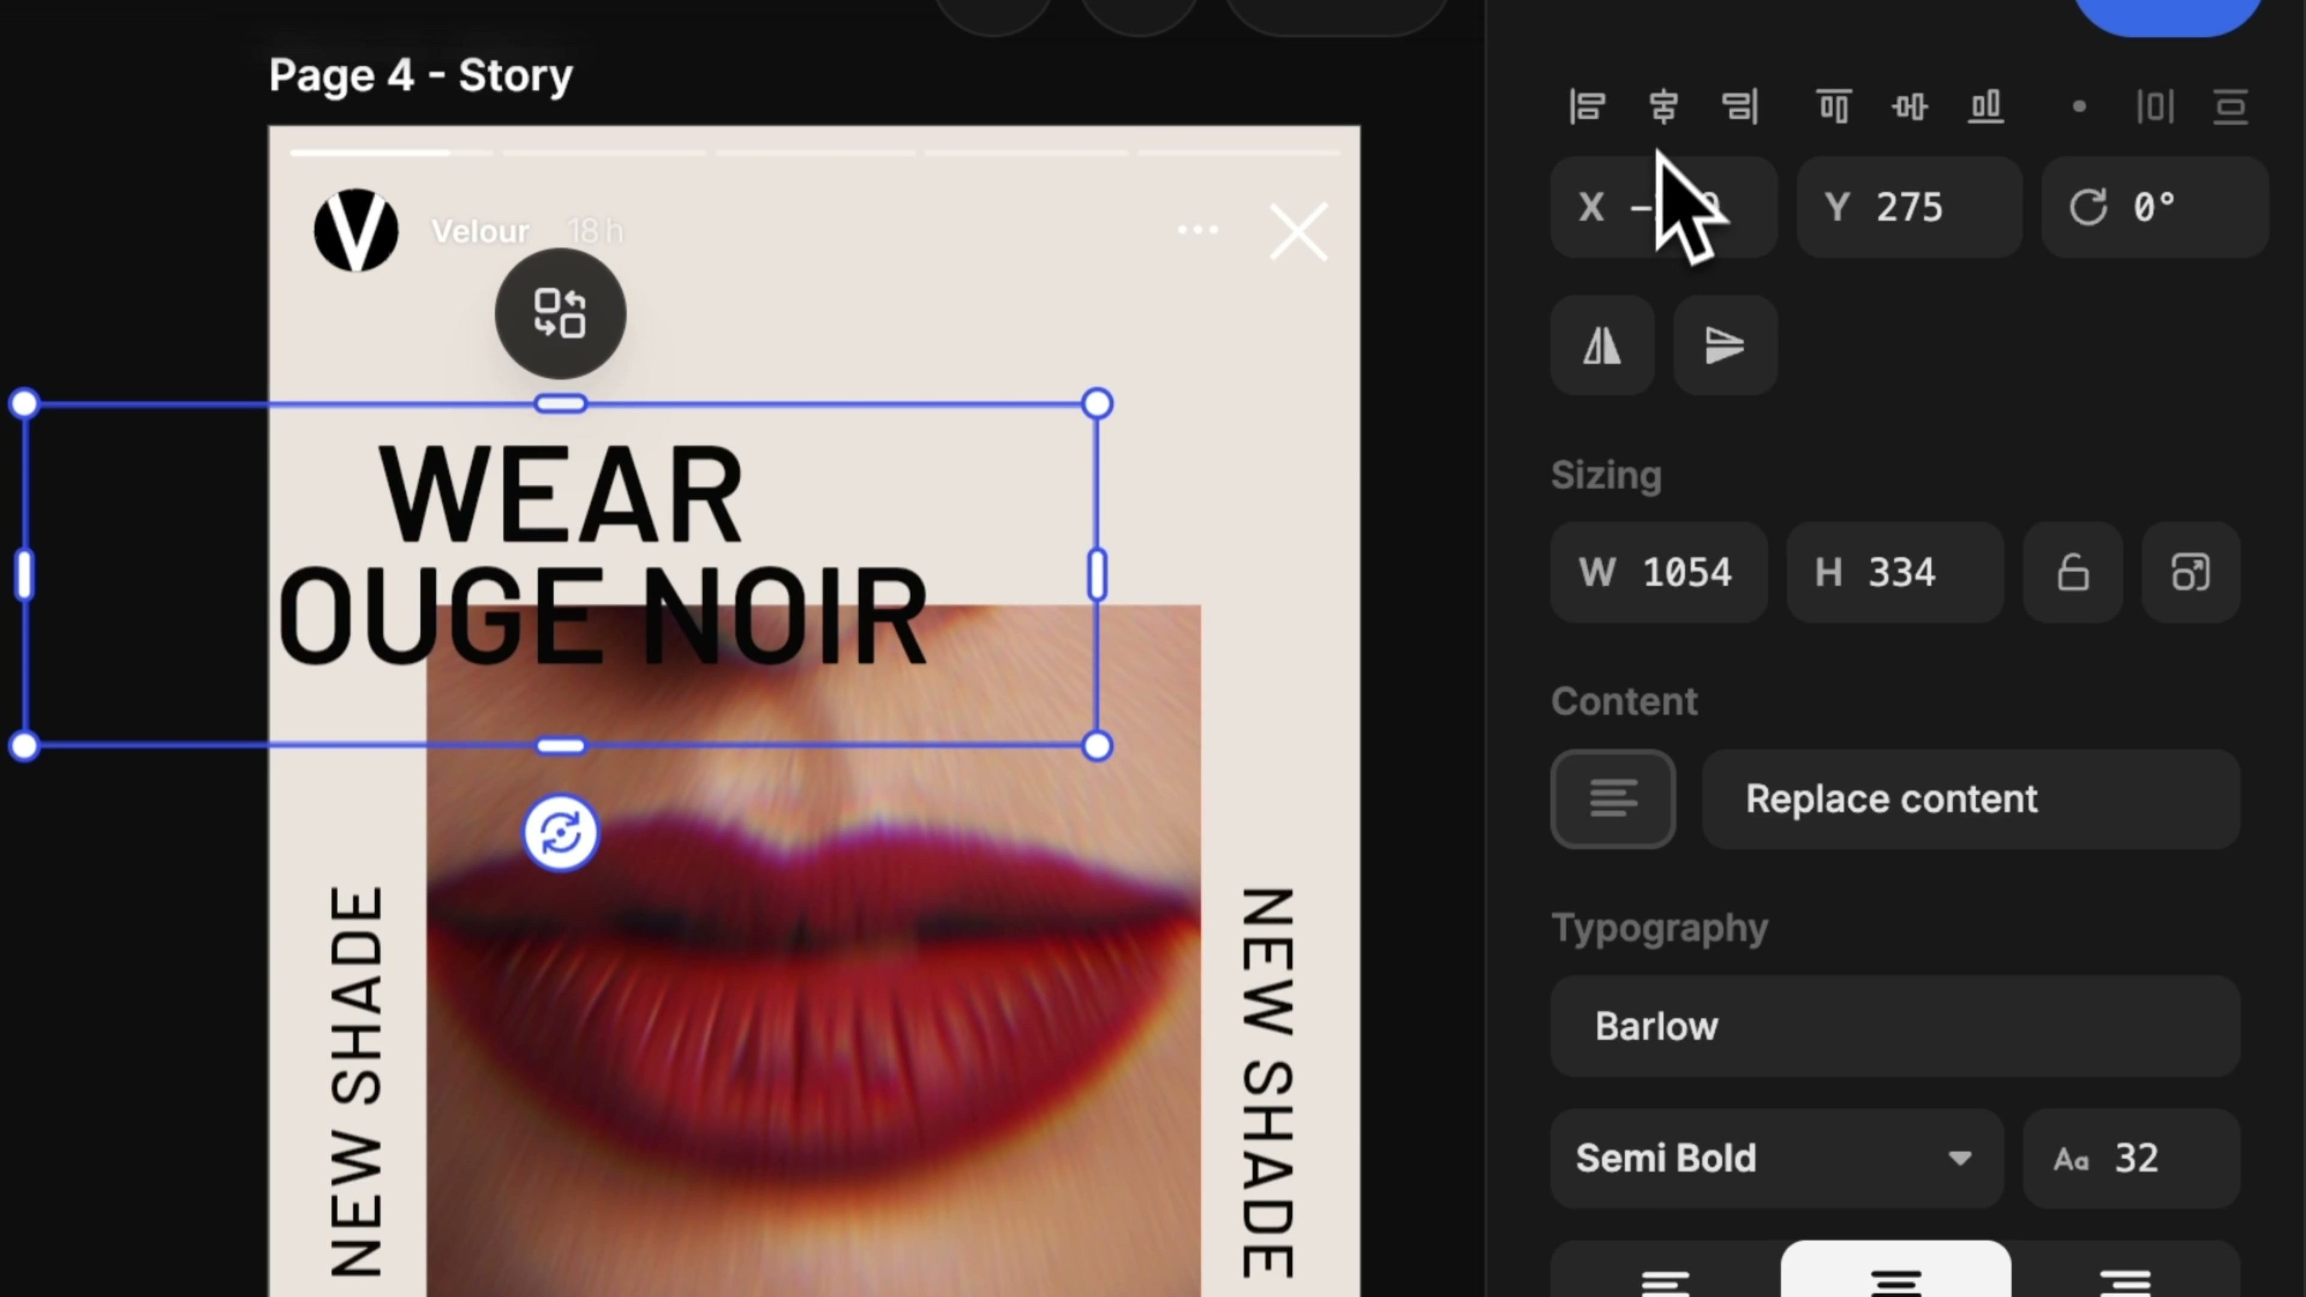
Task: Click the swap component floating button
Action: coord(560,314)
